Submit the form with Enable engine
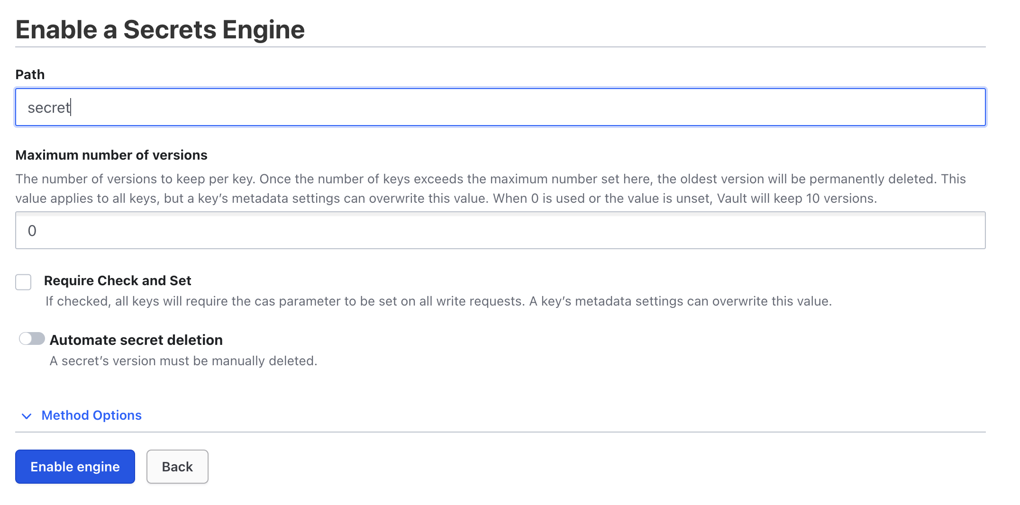 point(74,467)
